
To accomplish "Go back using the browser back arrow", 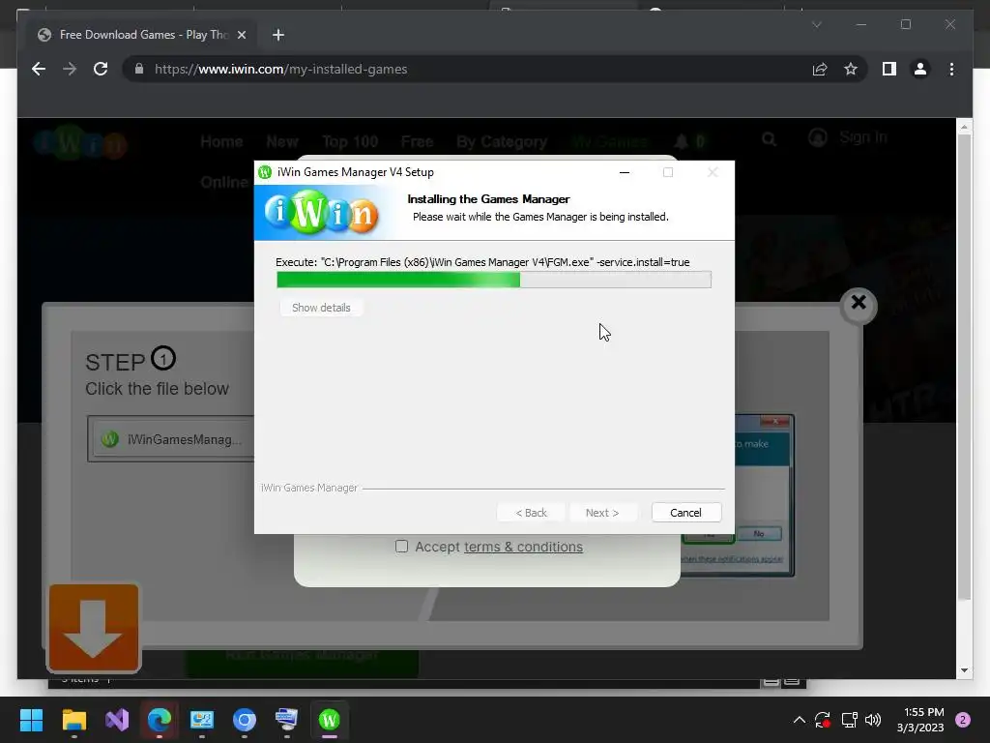I will click(x=39, y=69).
